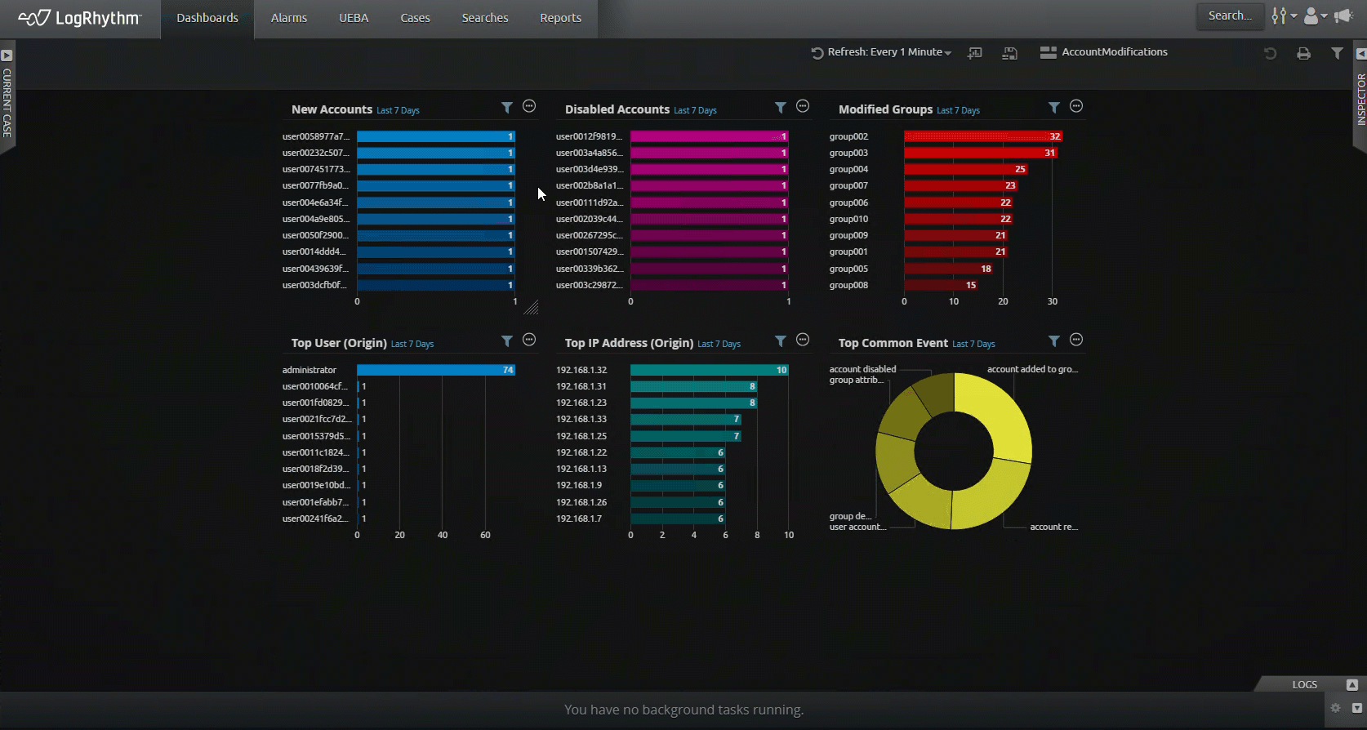
Task: Open the AccountModifications dashboard selector
Action: click(1104, 52)
